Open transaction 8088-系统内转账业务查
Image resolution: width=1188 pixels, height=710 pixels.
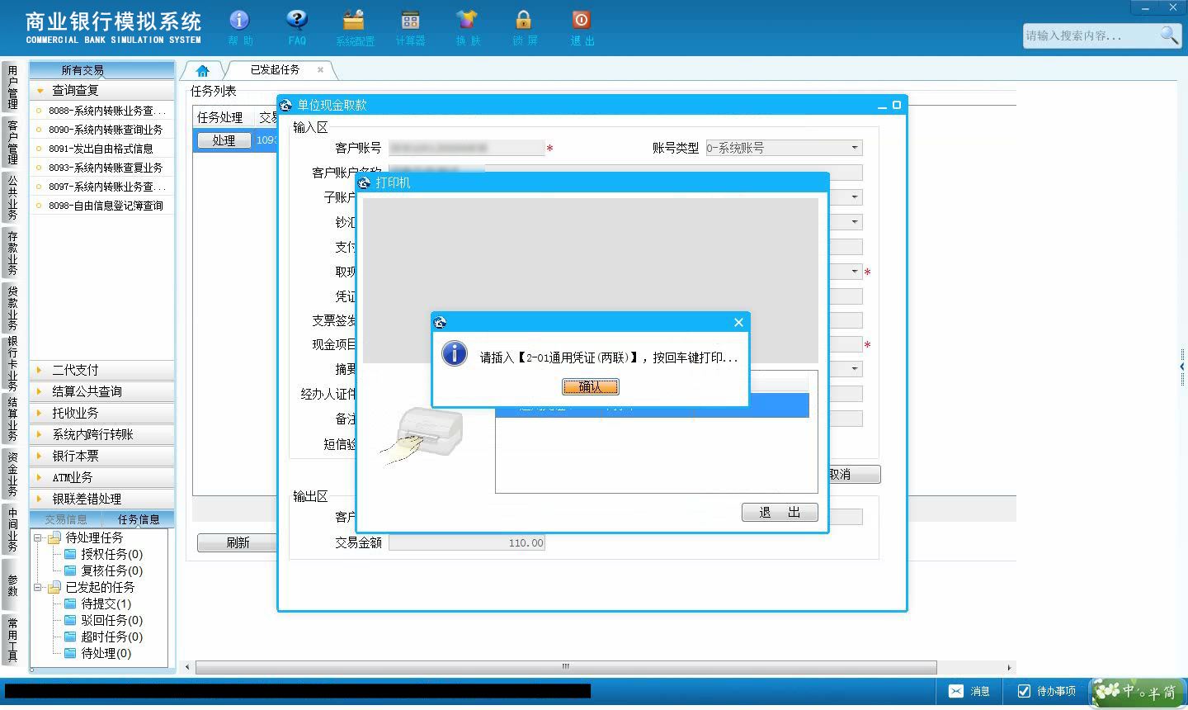(x=102, y=111)
